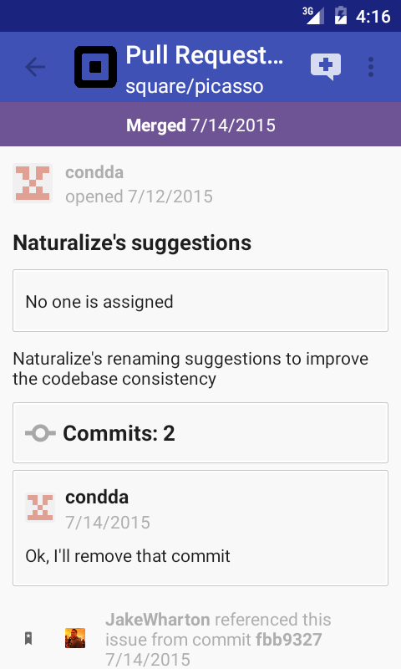Select the Ok, I'll remove that commit comment
401x669 pixels.
tap(128, 556)
